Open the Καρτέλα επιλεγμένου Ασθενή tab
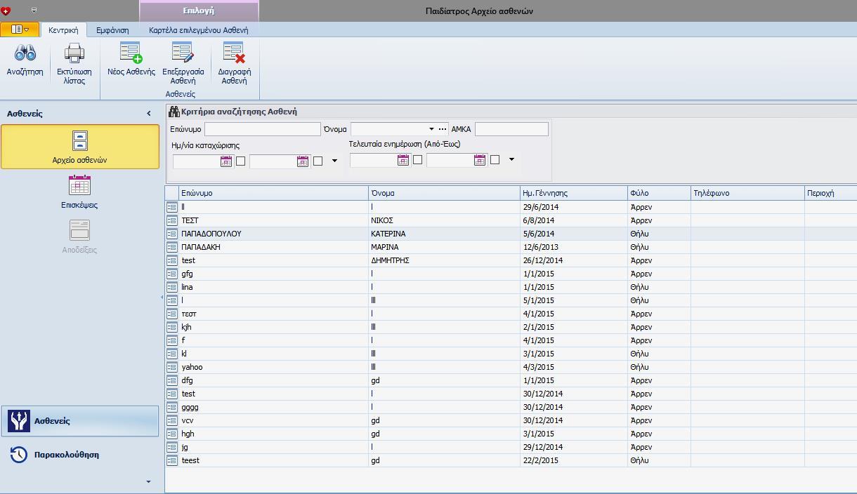The width and height of the screenshot is (857, 494). tap(198, 30)
